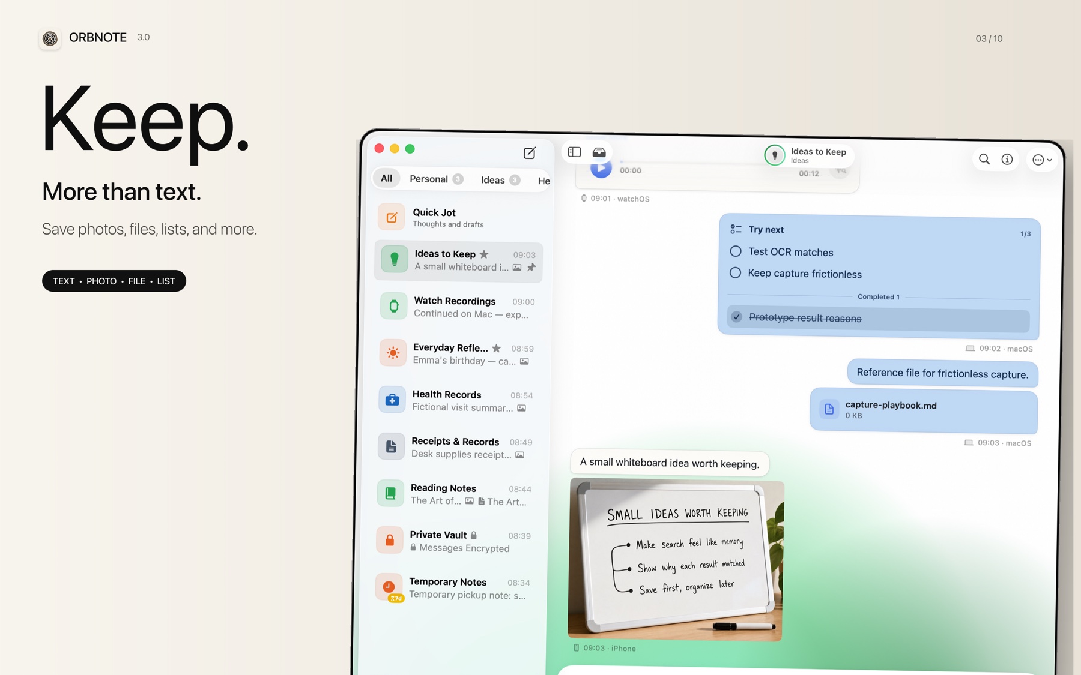Click the audio progress track

tap(718, 162)
